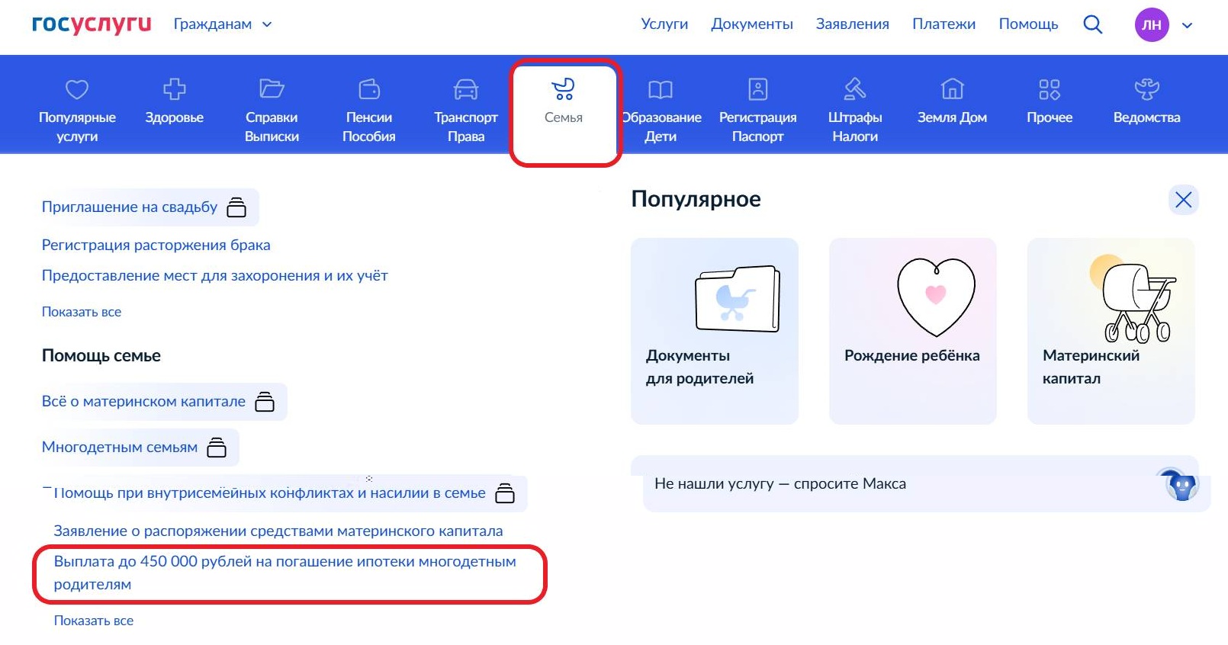Screen dimensions: 1228x645
Task: Click the heart illustration on Рождение ребёнка
Action: tap(936, 297)
